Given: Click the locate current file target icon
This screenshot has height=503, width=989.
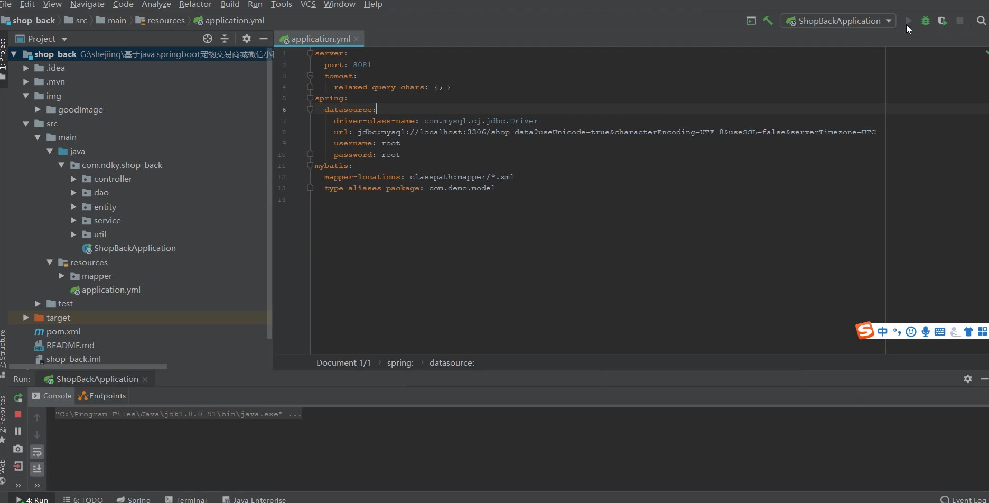Looking at the screenshot, I should click(x=208, y=39).
